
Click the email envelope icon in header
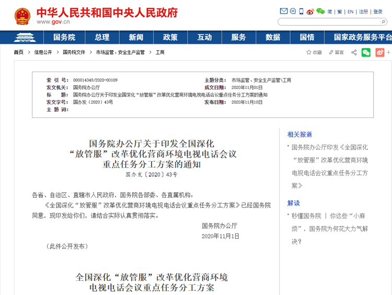tap(284, 11)
